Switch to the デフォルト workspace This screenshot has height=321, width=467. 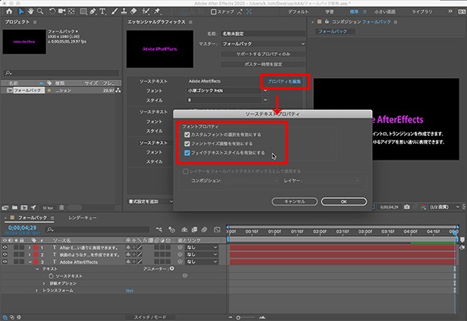pyautogui.click(x=298, y=11)
